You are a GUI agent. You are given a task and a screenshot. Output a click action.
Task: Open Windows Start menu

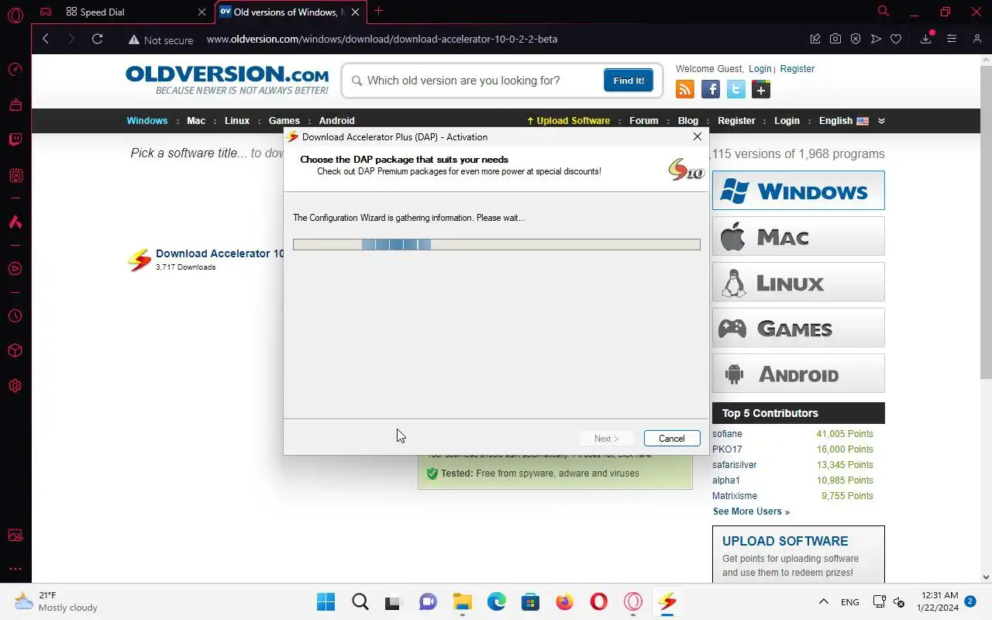click(x=326, y=601)
